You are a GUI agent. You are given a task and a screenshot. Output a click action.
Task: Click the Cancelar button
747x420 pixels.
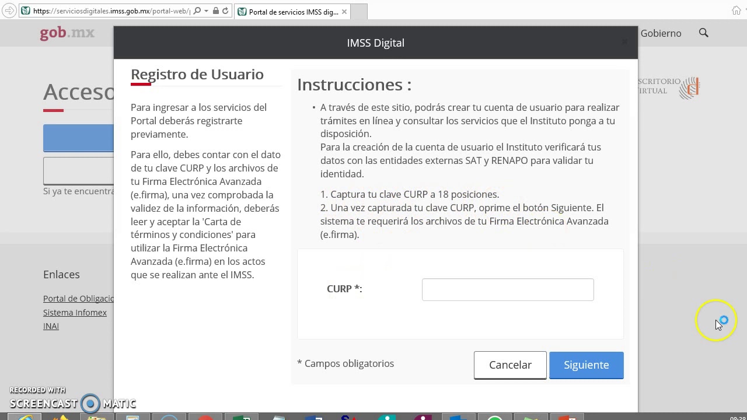tap(510, 365)
